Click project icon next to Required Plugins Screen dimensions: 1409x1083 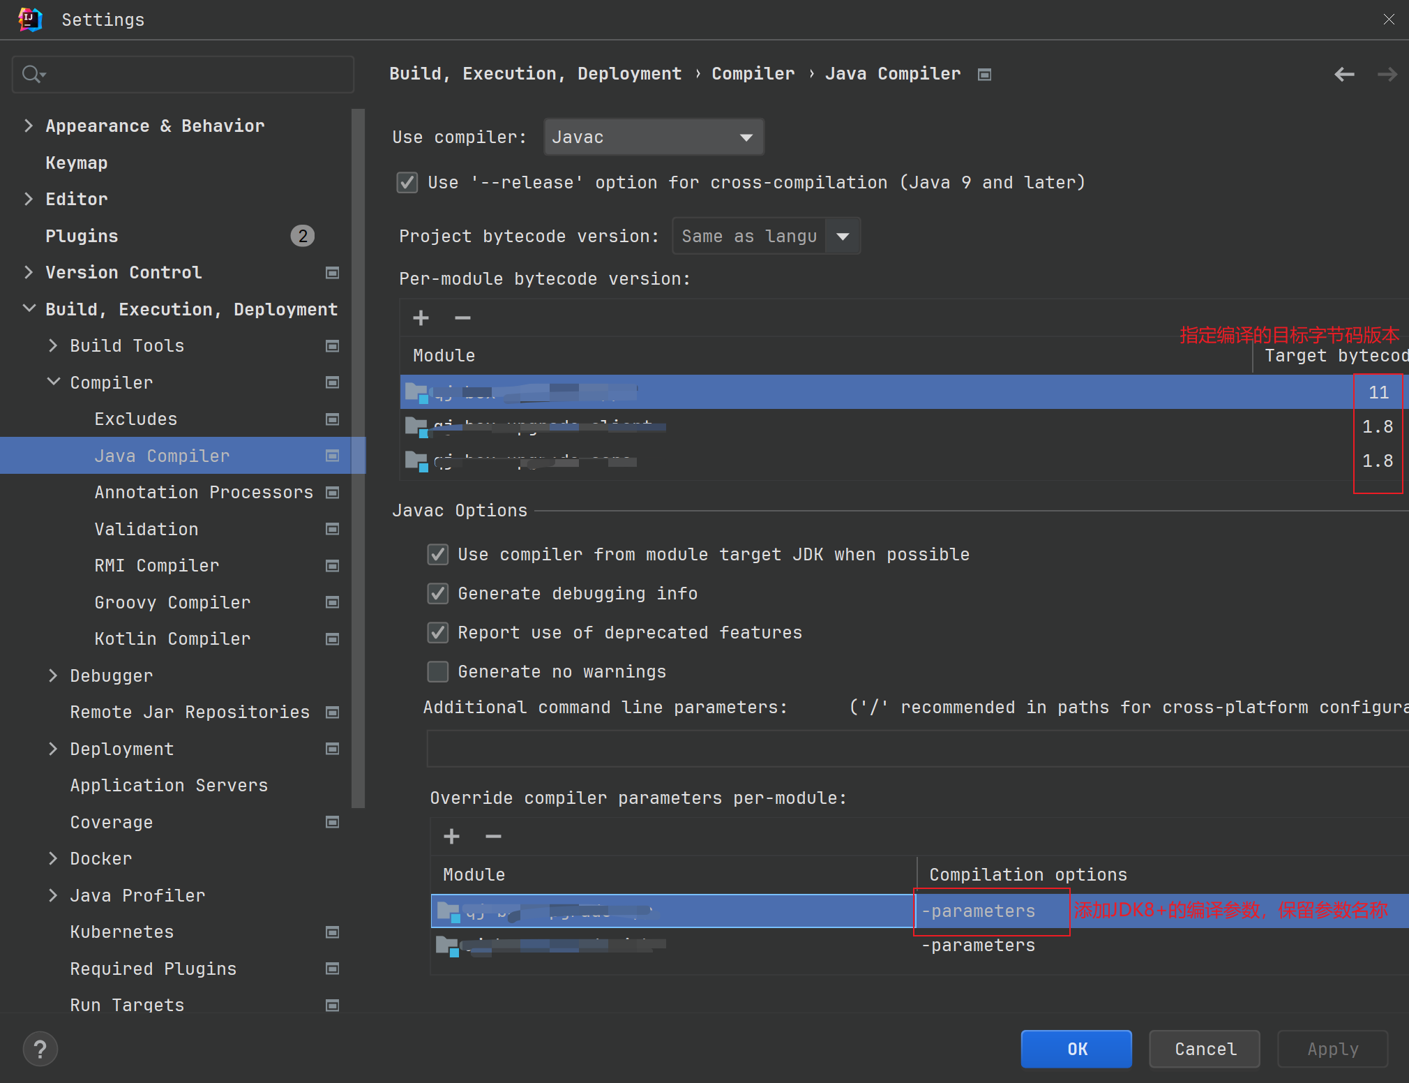point(333,969)
